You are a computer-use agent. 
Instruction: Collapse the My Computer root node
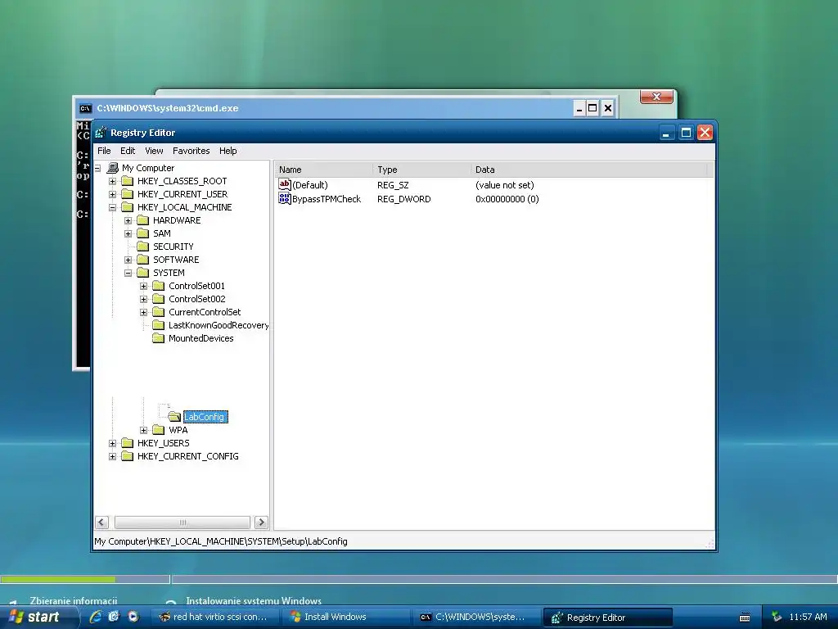pyautogui.click(x=98, y=168)
